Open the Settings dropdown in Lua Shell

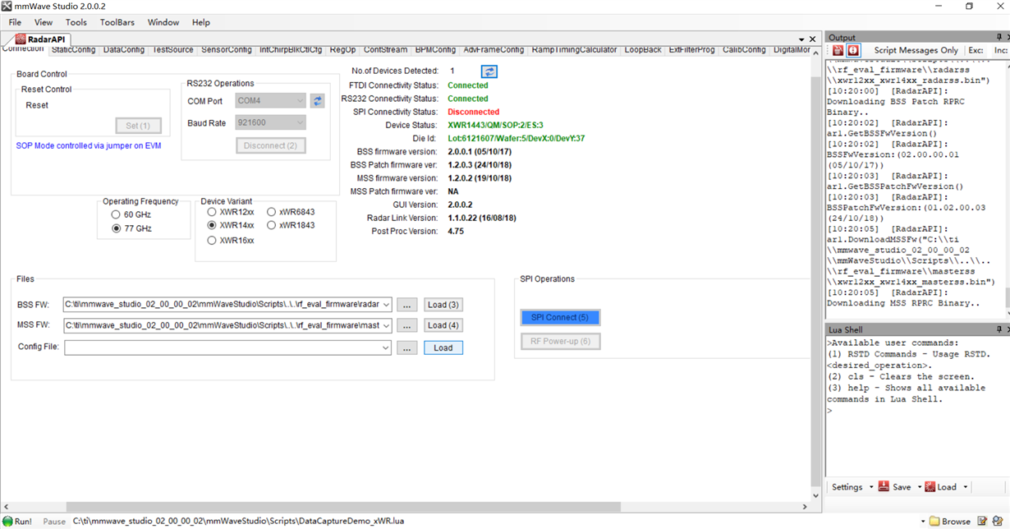click(871, 487)
